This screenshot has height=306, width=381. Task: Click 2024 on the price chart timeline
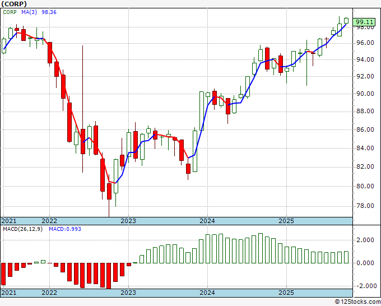pos(207,221)
